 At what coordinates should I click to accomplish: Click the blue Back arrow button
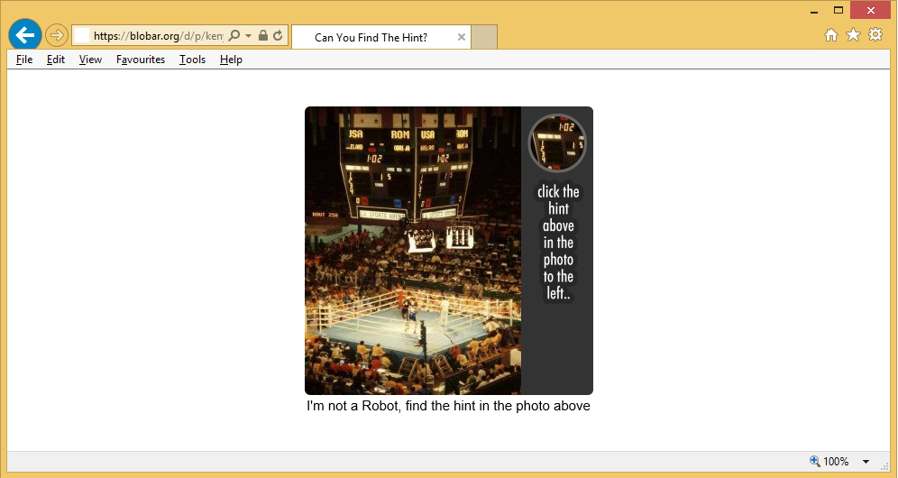24,35
